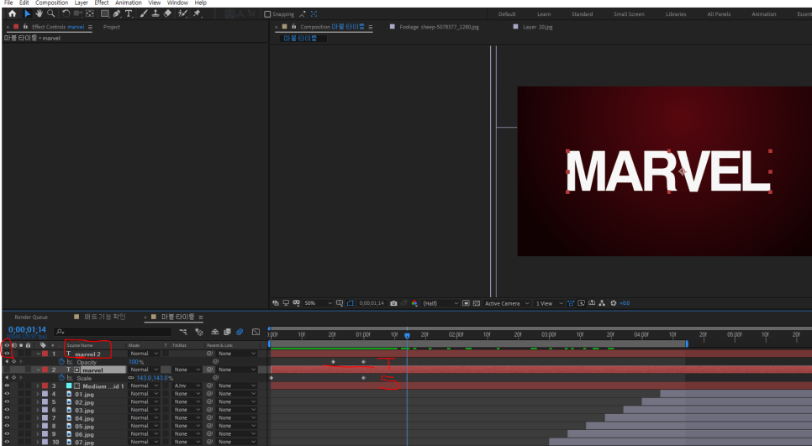Open the Layer menu
The height and width of the screenshot is (446, 812).
(81, 3)
